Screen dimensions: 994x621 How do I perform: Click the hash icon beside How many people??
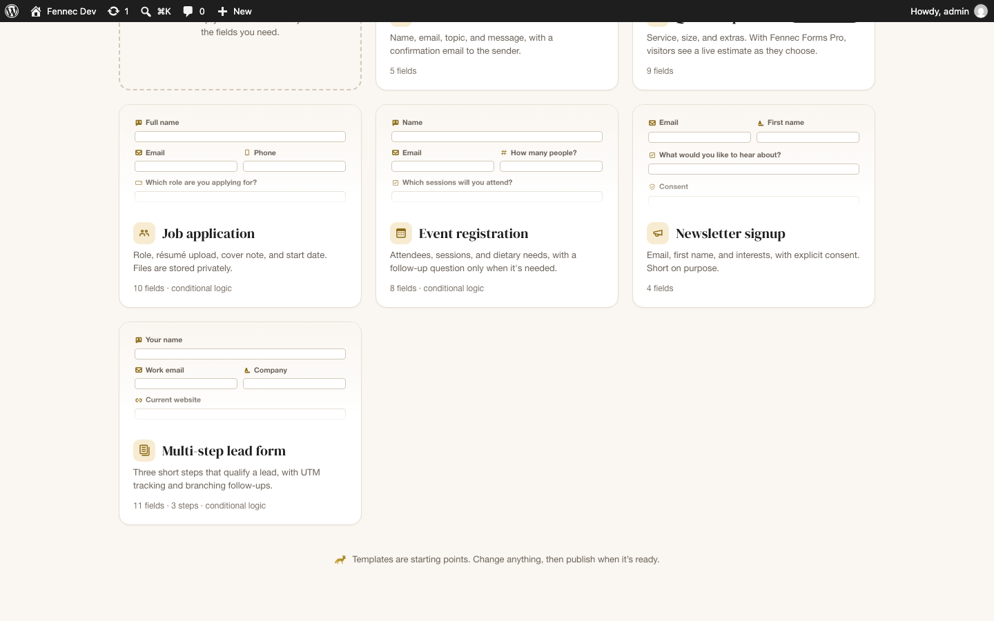pyautogui.click(x=504, y=153)
